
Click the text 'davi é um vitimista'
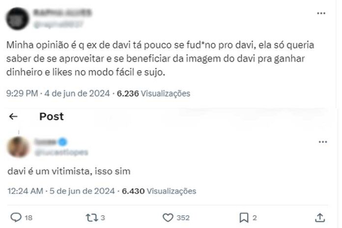49,171
